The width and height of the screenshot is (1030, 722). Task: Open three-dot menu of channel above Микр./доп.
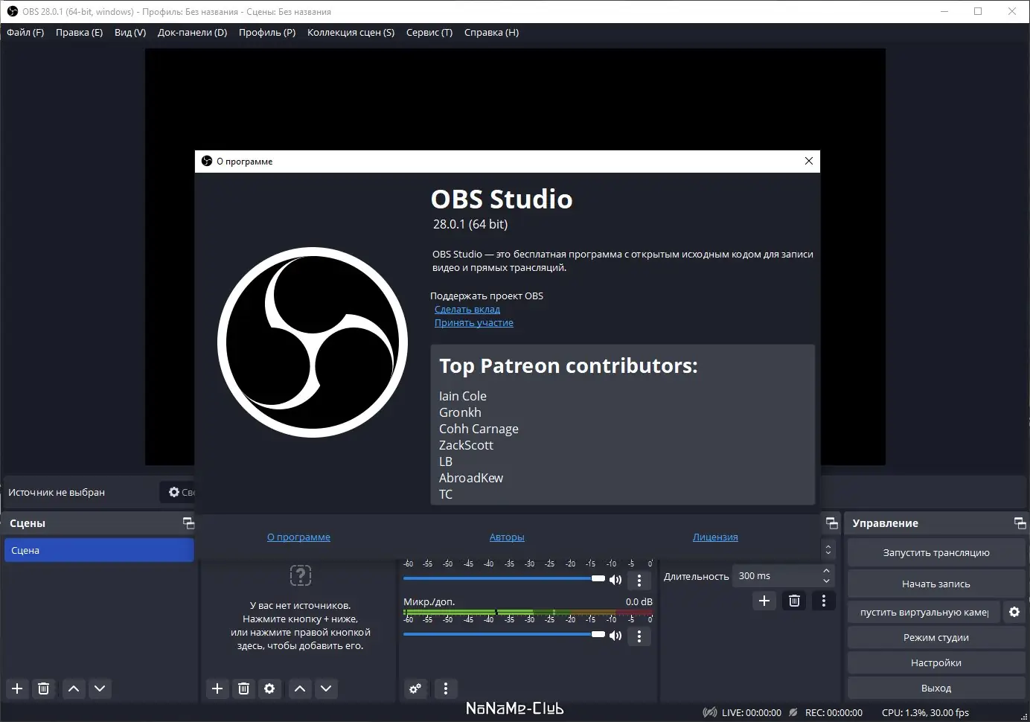(x=639, y=581)
